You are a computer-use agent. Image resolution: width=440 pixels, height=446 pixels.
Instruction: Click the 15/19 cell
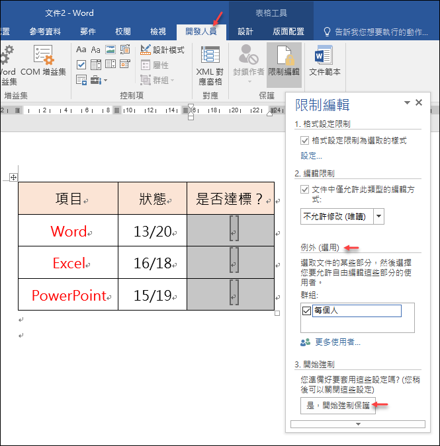[152, 295]
